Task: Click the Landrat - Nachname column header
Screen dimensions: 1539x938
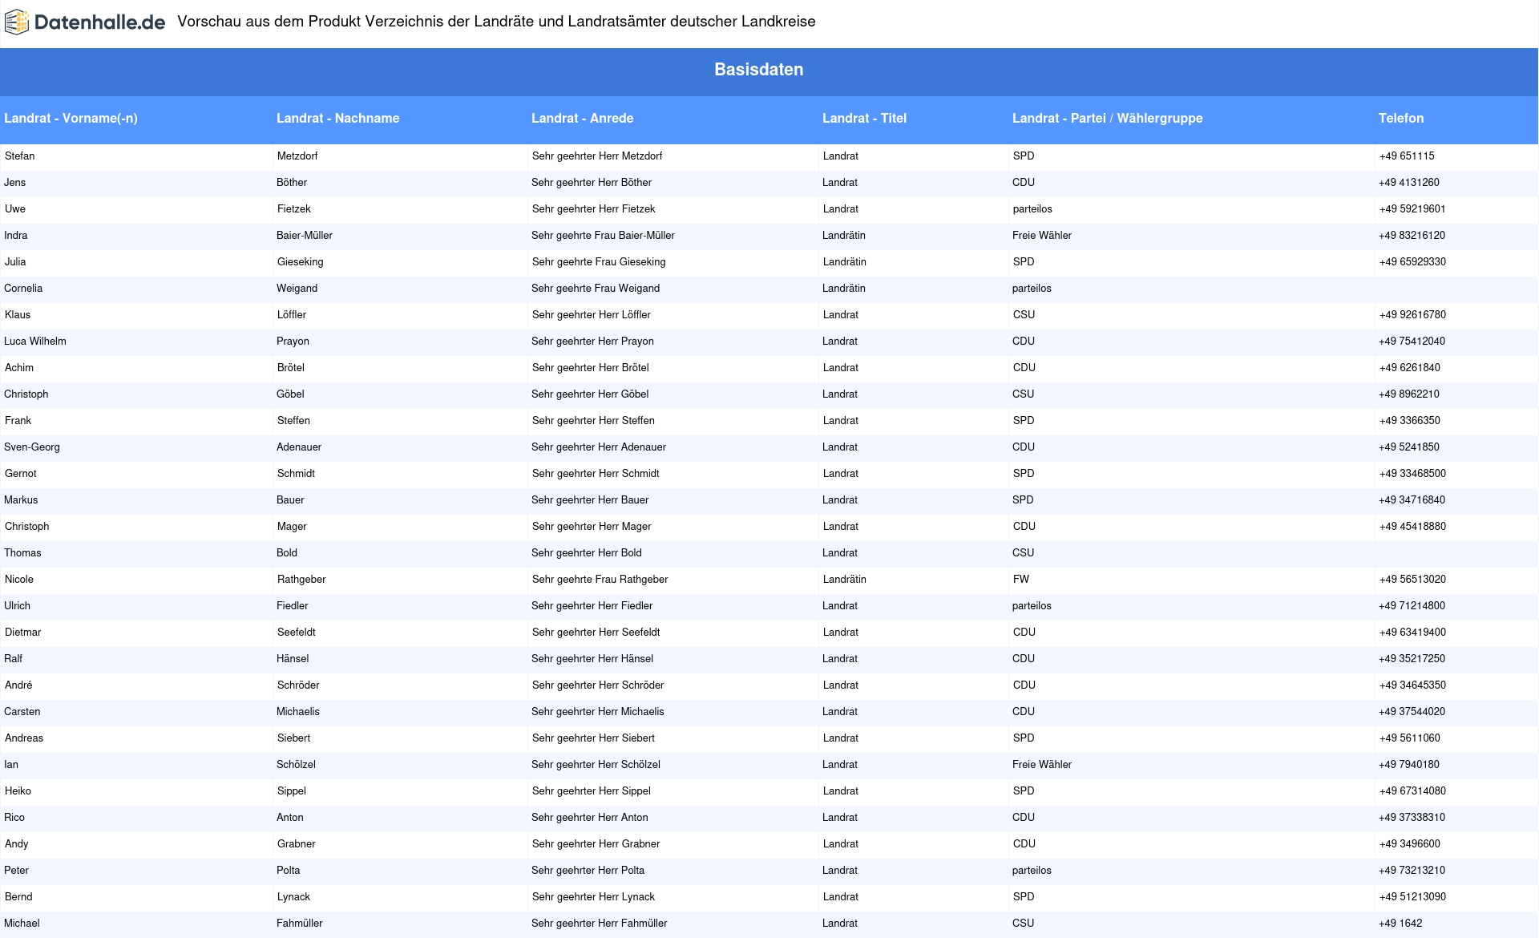Action: pyautogui.click(x=337, y=119)
